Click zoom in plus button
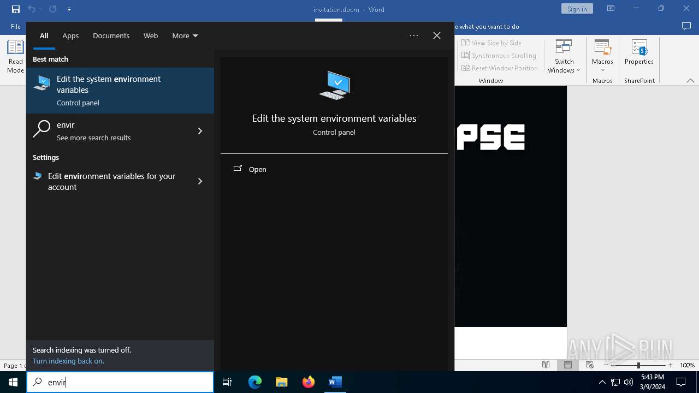 (x=670, y=365)
